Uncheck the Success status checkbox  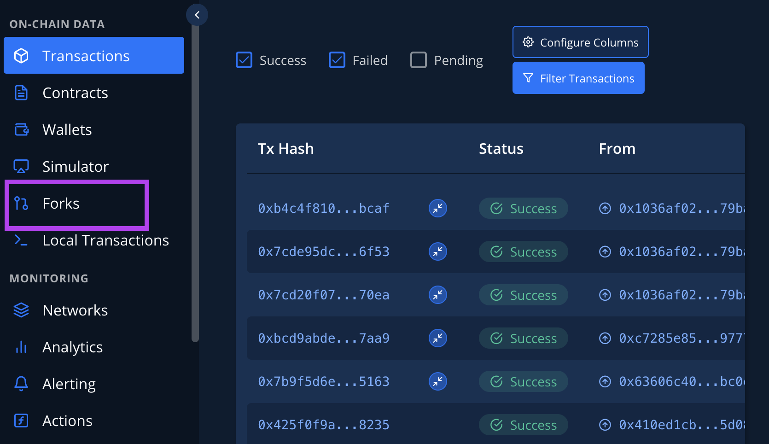244,60
